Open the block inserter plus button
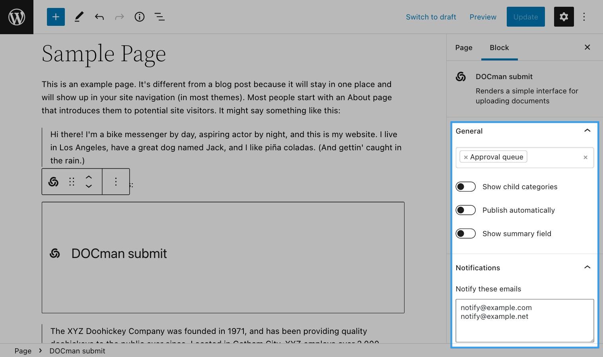The height and width of the screenshot is (357, 603). 56,17
